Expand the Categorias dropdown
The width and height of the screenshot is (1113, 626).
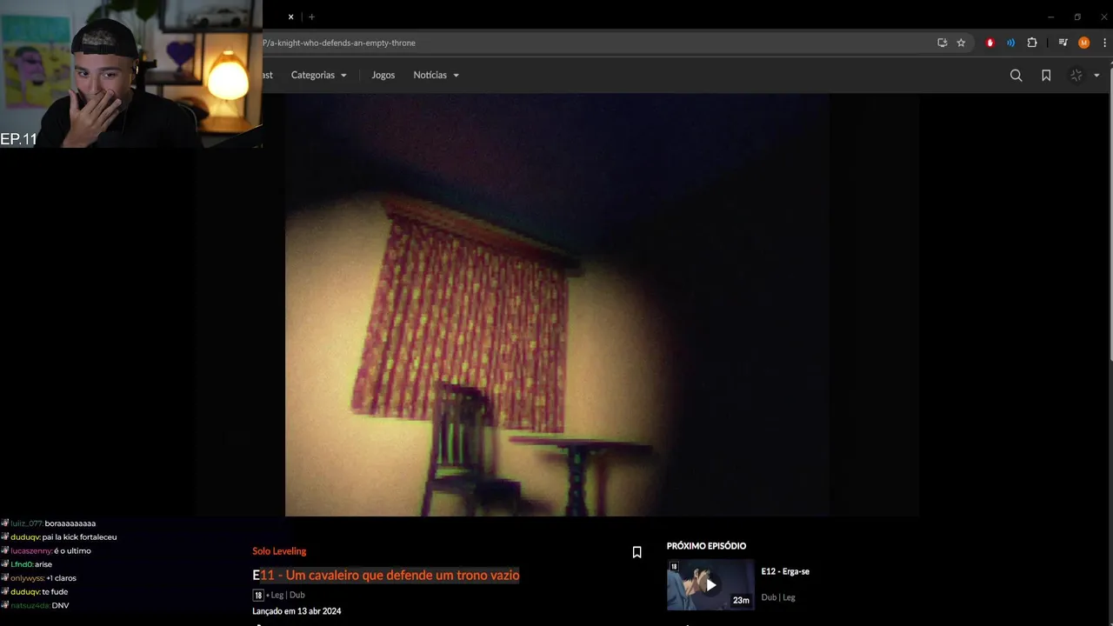pos(318,75)
